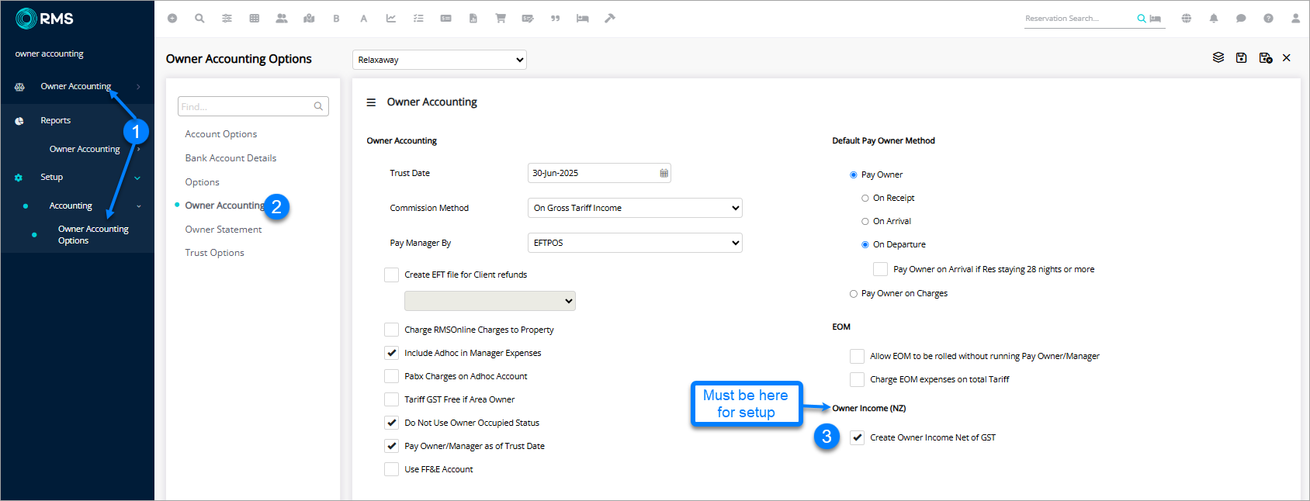Click the shopping cart icon in toolbar
Viewport: 1310px width, 501px height.
[501, 19]
